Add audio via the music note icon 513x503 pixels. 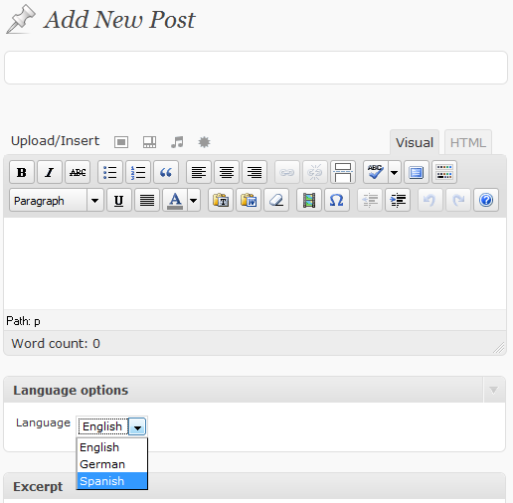[177, 142]
